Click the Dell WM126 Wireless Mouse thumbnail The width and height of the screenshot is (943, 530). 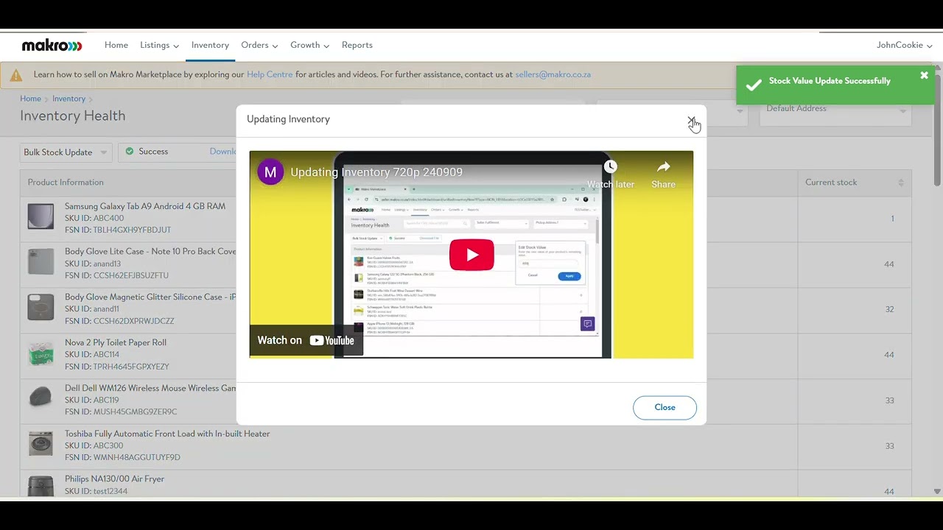(x=41, y=398)
